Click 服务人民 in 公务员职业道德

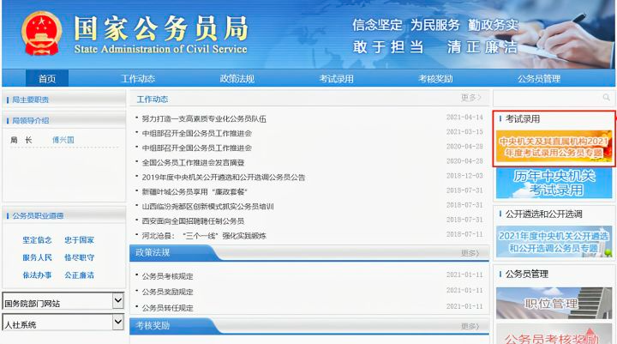37,257
